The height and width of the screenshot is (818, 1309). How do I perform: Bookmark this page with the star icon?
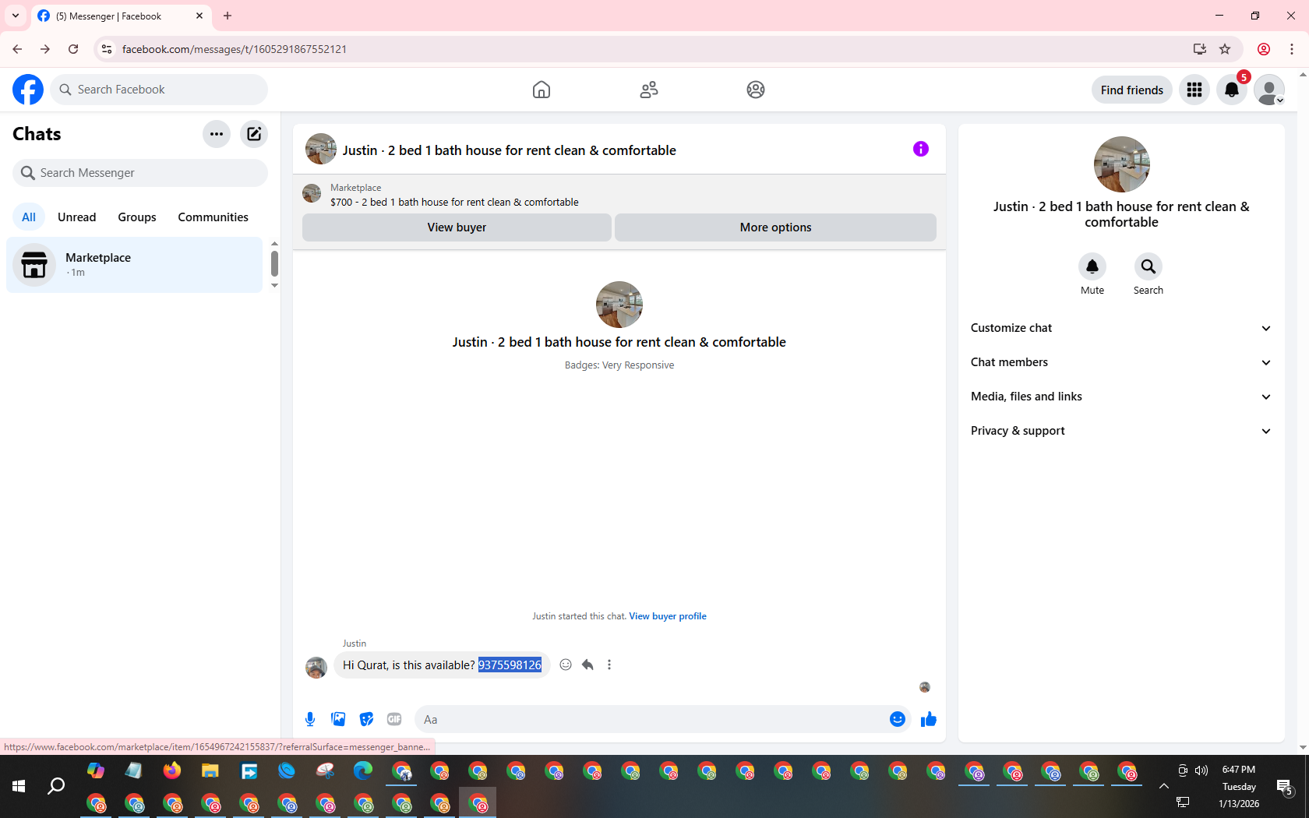pos(1225,49)
